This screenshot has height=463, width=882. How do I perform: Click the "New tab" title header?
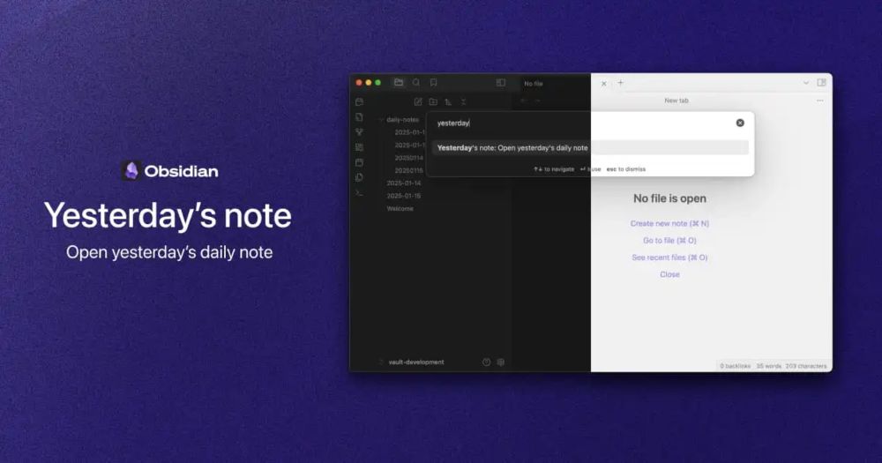(x=676, y=101)
